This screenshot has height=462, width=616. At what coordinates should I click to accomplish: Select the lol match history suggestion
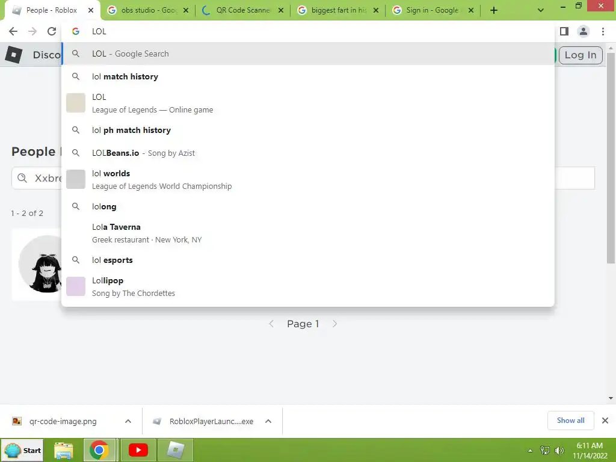click(308, 76)
